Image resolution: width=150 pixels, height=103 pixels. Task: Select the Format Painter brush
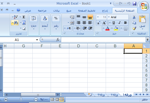tap(134, 28)
